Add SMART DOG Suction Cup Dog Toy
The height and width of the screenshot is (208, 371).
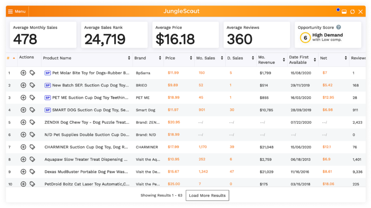(x=23, y=110)
